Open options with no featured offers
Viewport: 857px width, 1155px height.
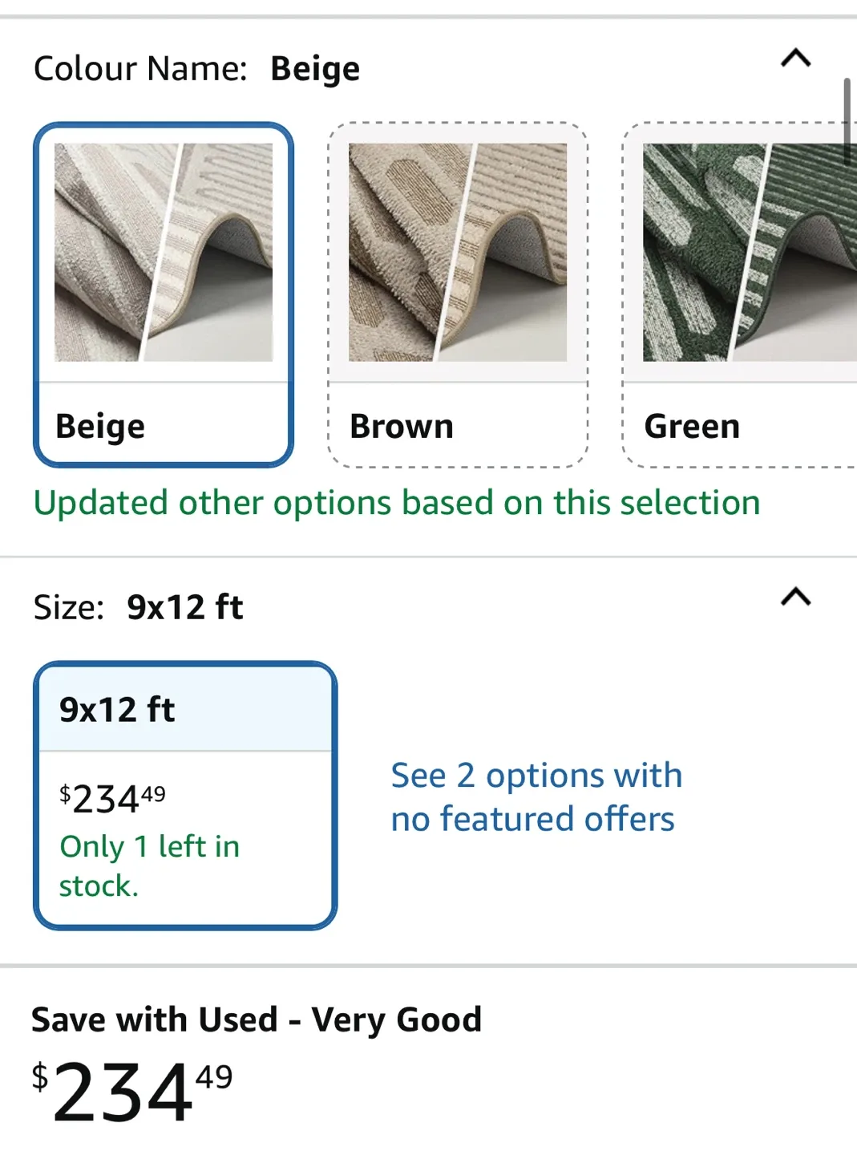pyautogui.click(x=536, y=796)
